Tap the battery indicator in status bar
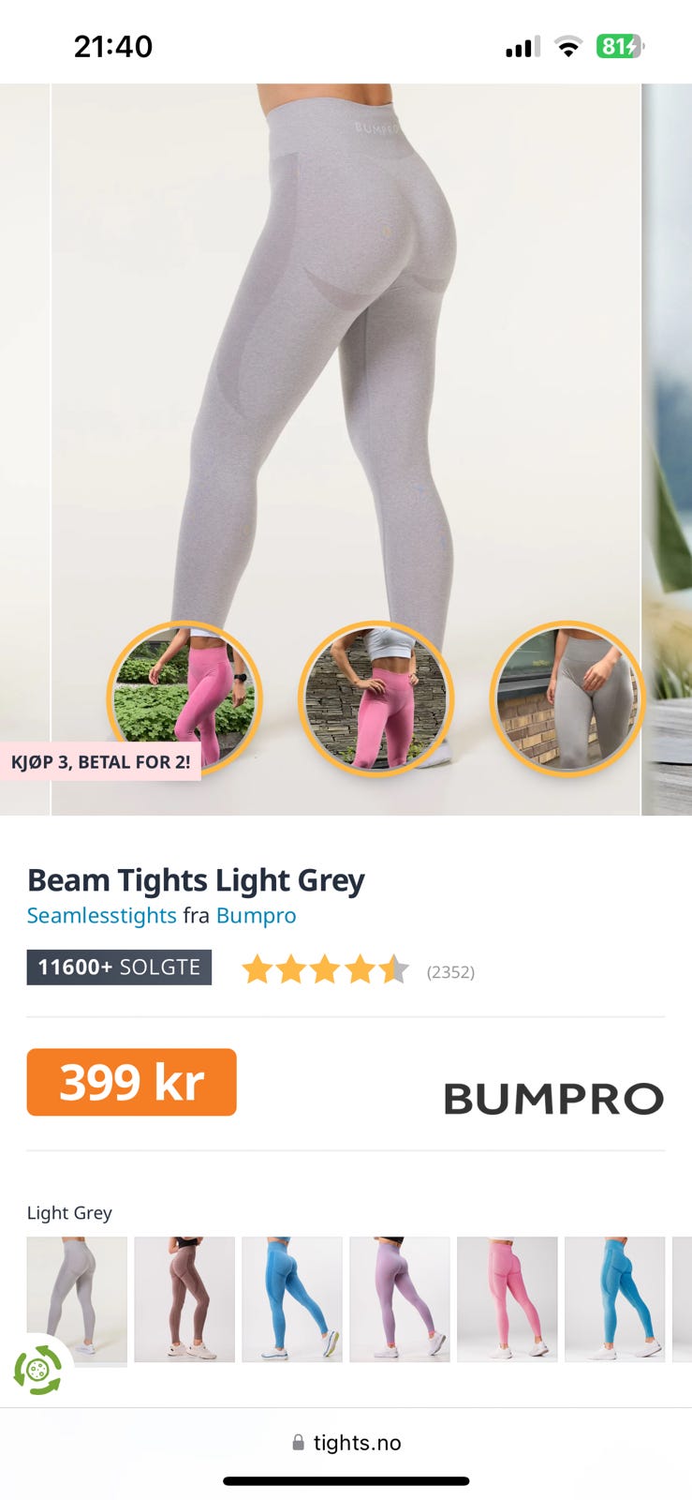This screenshot has height=1500, width=692. [x=620, y=46]
